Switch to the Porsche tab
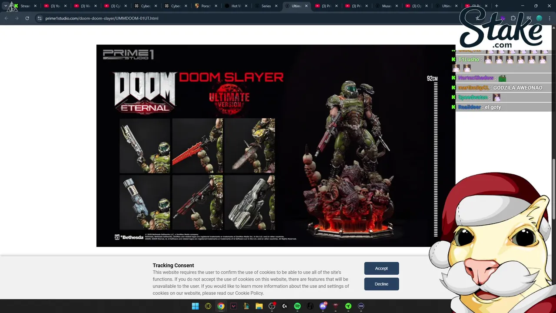Image resolution: width=556 pixels, height=313 pixels. [205, 6]
